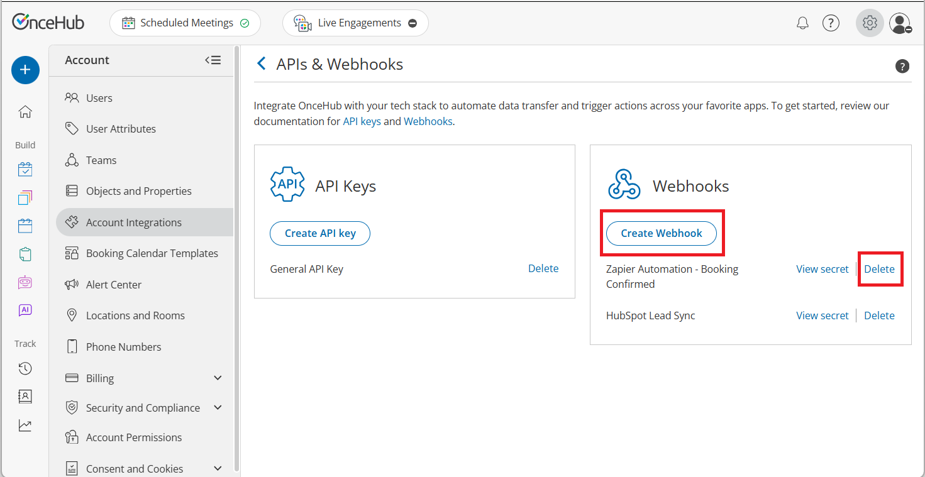
Task: Click the Webhooks nodes icon
Action: click(x=624, y=184)
